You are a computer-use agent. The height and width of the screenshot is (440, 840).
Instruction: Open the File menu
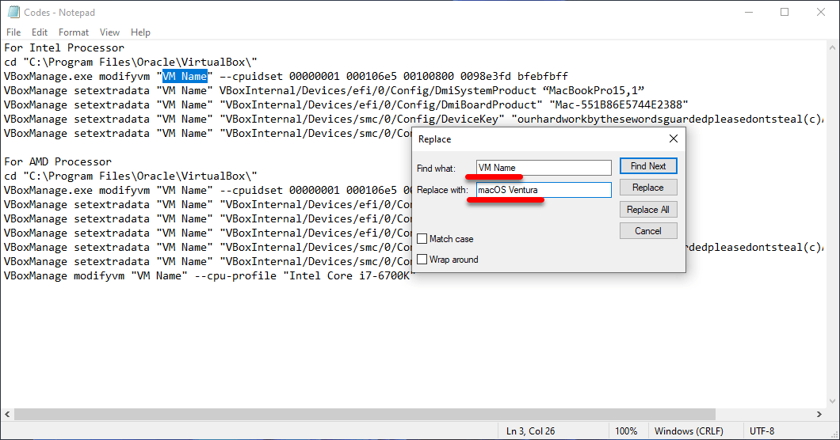13,32
